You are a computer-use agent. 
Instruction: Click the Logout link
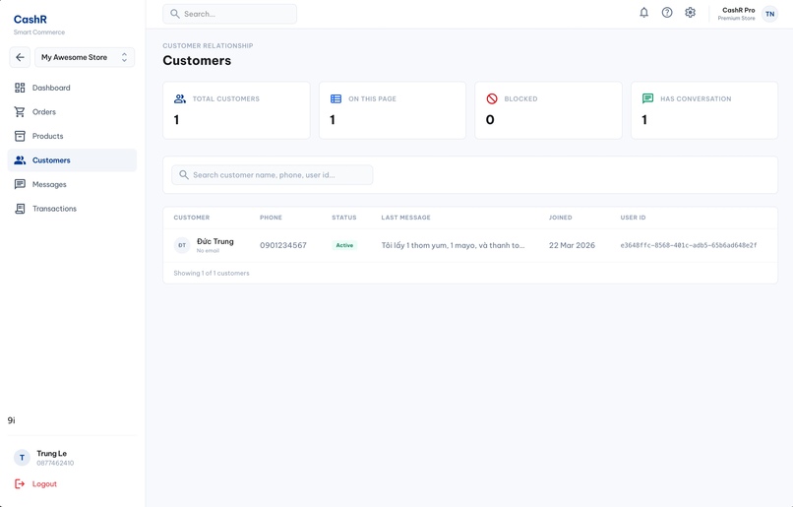coord(44,483)
